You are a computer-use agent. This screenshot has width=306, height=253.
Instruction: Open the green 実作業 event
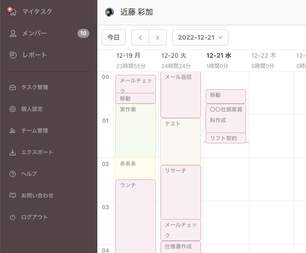click(136, 131)
